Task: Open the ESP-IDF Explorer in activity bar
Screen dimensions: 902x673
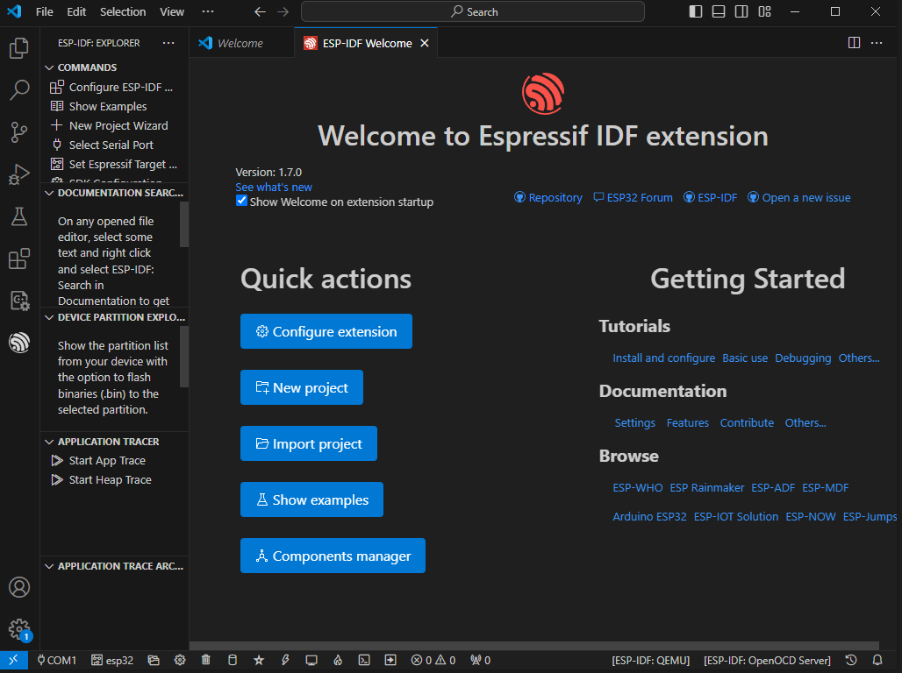Action: pyautogui.click(x=19, y=343)
